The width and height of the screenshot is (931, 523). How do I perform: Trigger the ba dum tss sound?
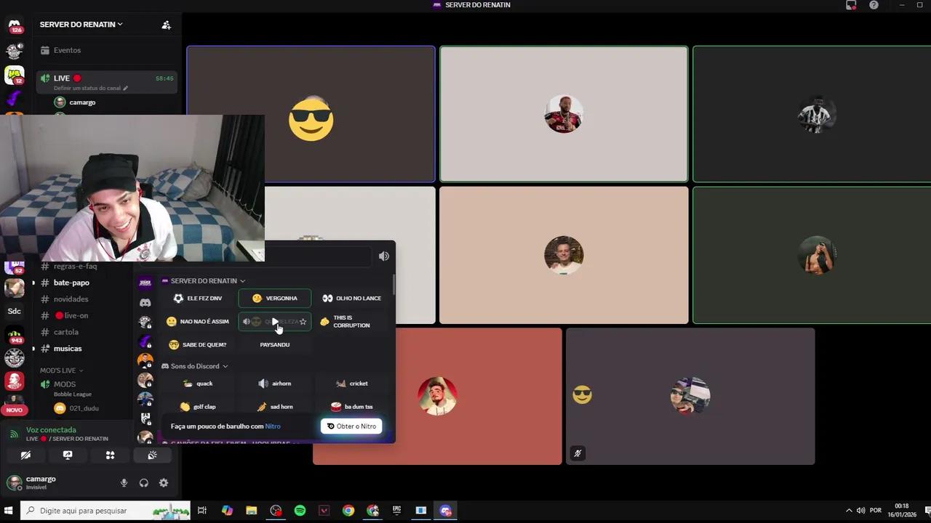click(x=352, y=407)
